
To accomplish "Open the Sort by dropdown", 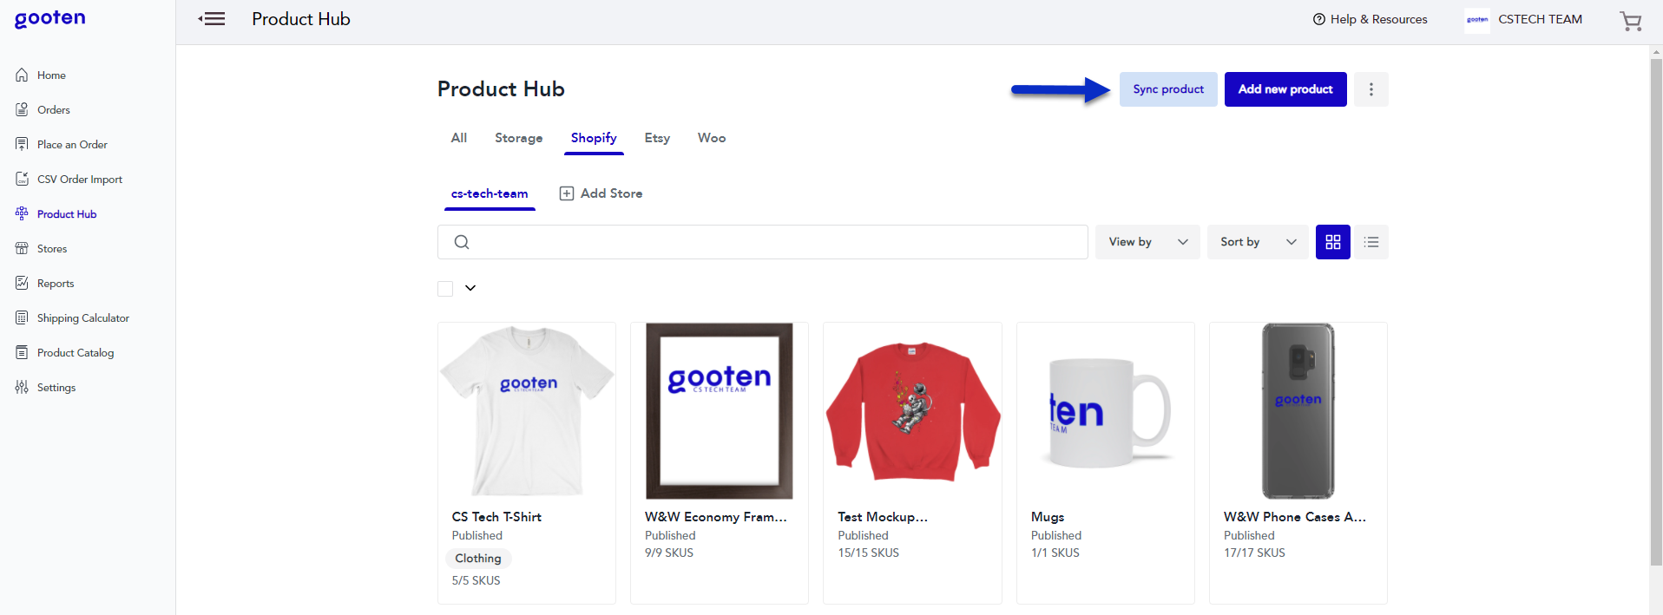I will click(1258, 242).
